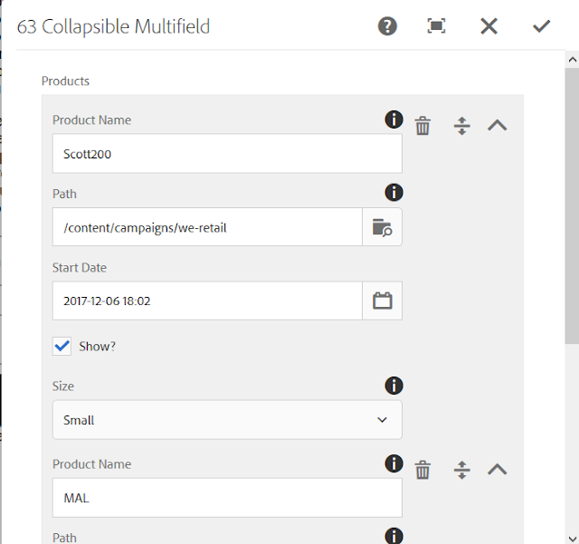
Task: Toggle the Show? checkbox
Action: tap(62, 347)
